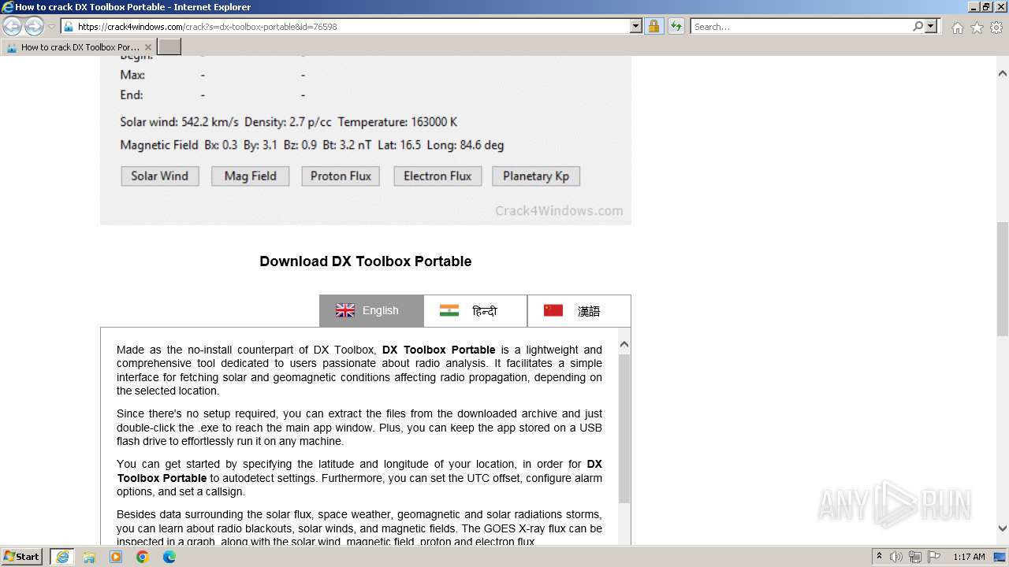Click the description box scrollbar thumb
This screenshot has height=567, width=1009.
click(x=624, y=428)
